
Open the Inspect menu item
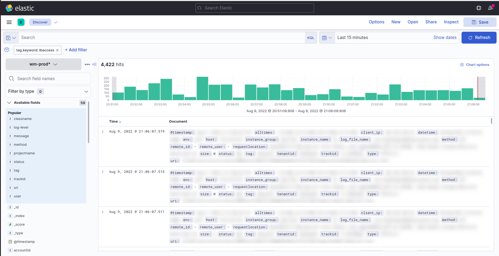(451, 22)
